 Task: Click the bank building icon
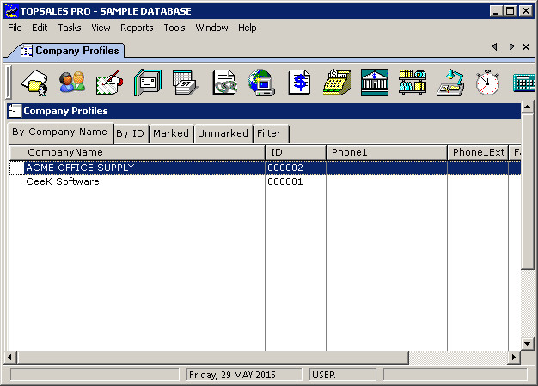point(375,83)
